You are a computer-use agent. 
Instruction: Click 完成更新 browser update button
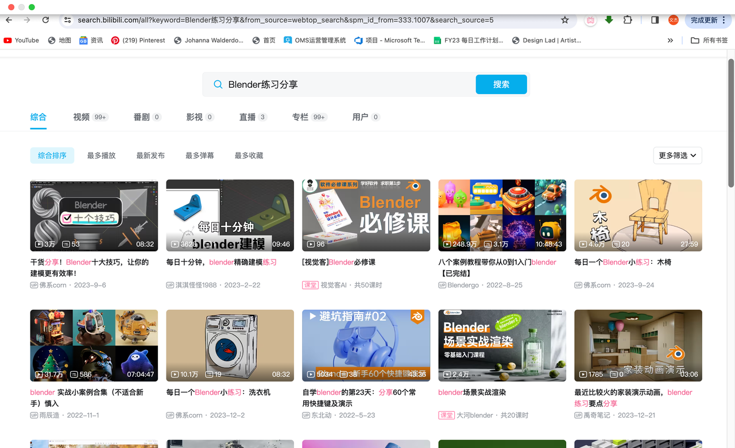tap(707, 20)
